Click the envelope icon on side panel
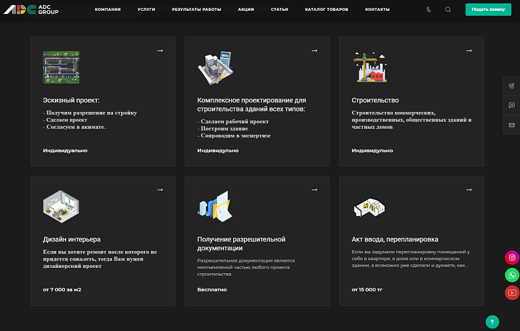Screen dimensions: 520x331 coord(512,125)
